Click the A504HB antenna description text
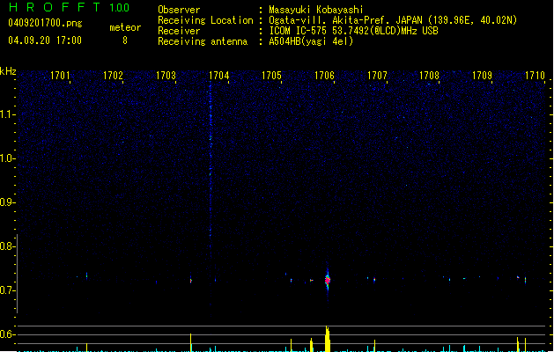 tap(311, 41)
